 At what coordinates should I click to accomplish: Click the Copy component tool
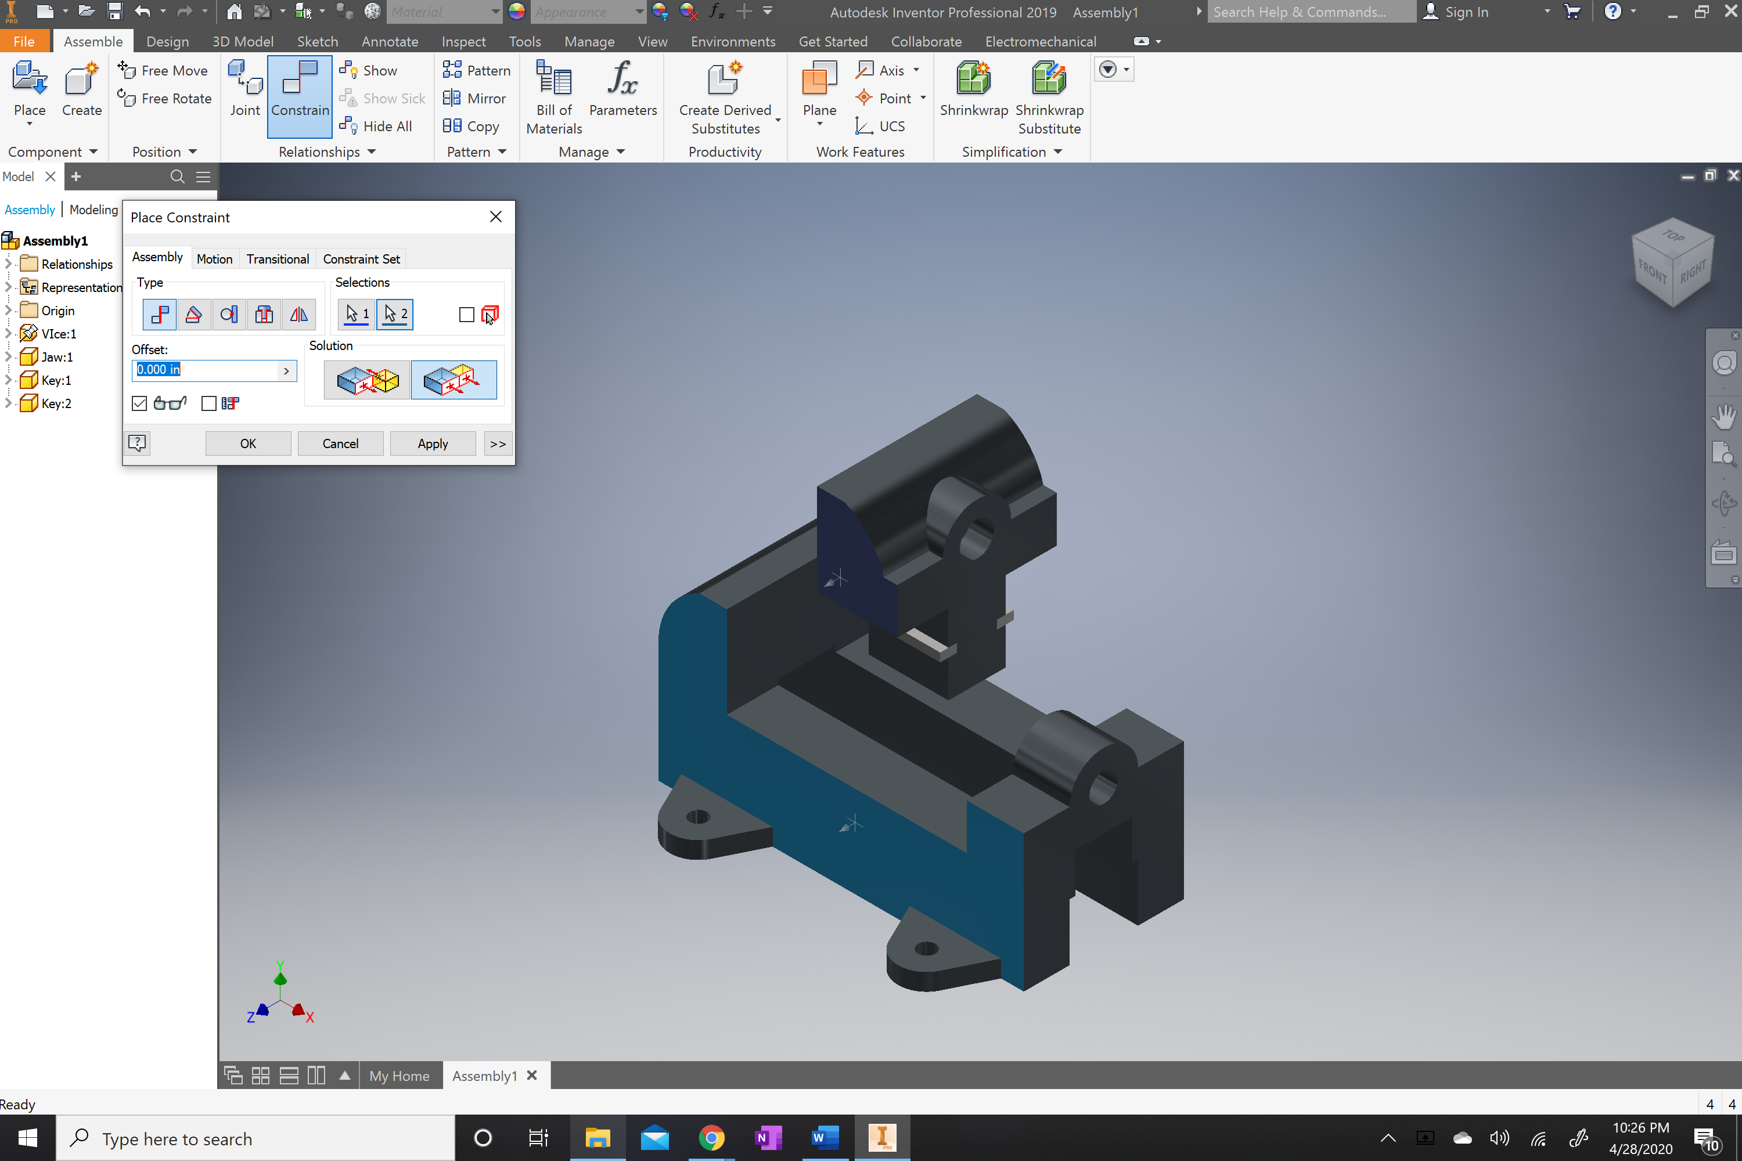point(471,126)
